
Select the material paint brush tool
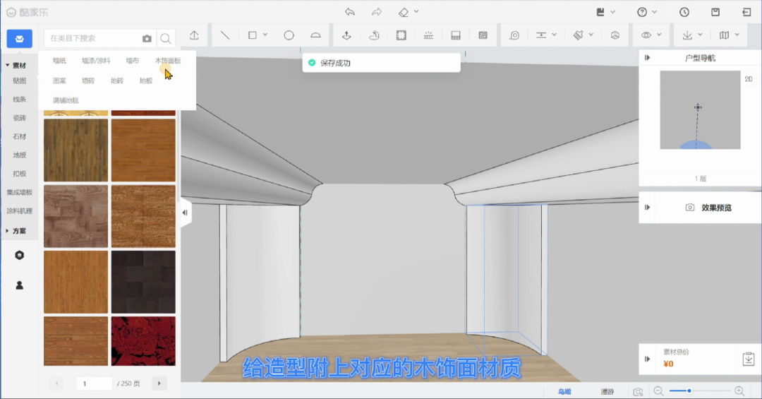(578, 35)
